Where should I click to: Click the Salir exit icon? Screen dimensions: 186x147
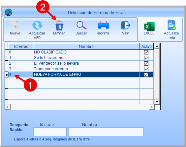click(126, 25)
